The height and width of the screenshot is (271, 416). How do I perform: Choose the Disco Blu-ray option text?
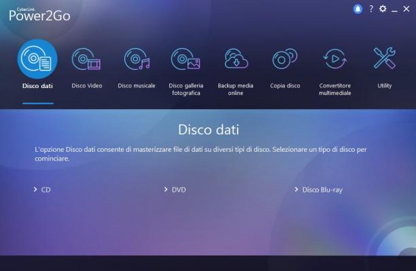tap(322, 190)
